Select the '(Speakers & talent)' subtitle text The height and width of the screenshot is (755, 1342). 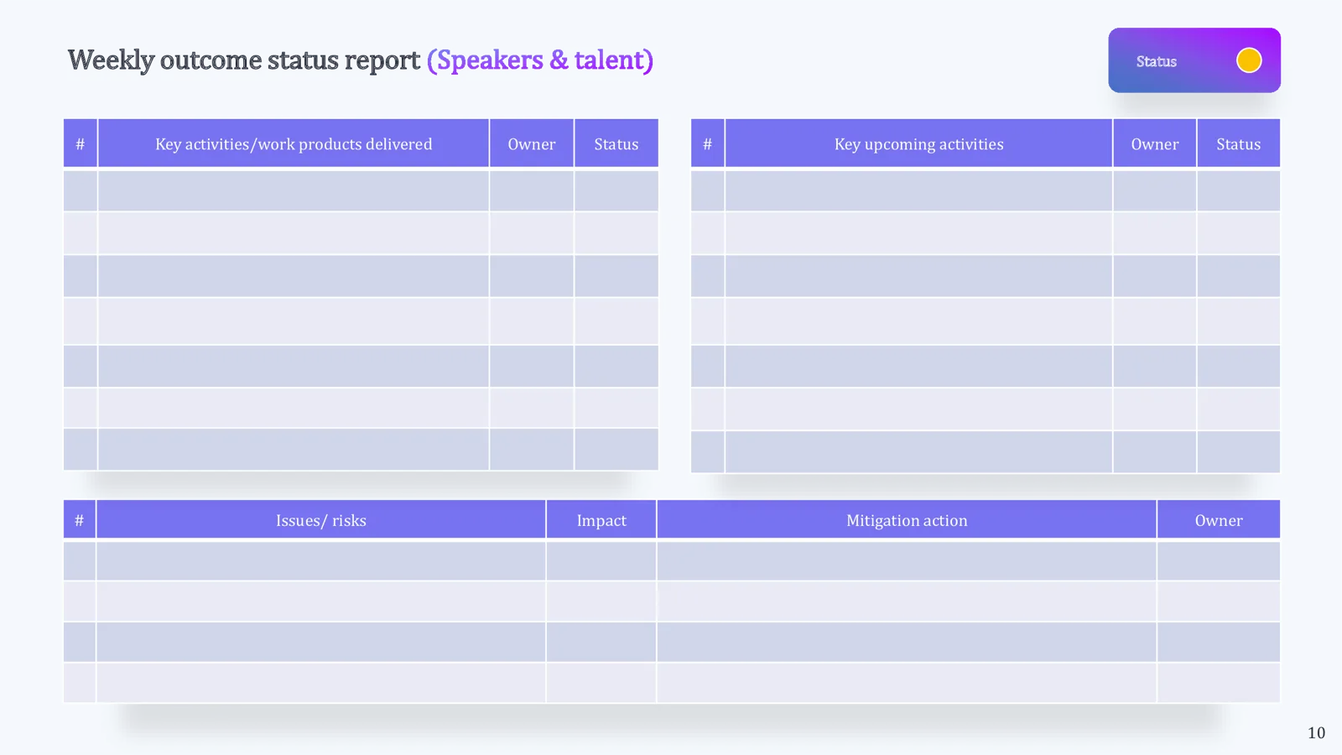coord(540,60)
